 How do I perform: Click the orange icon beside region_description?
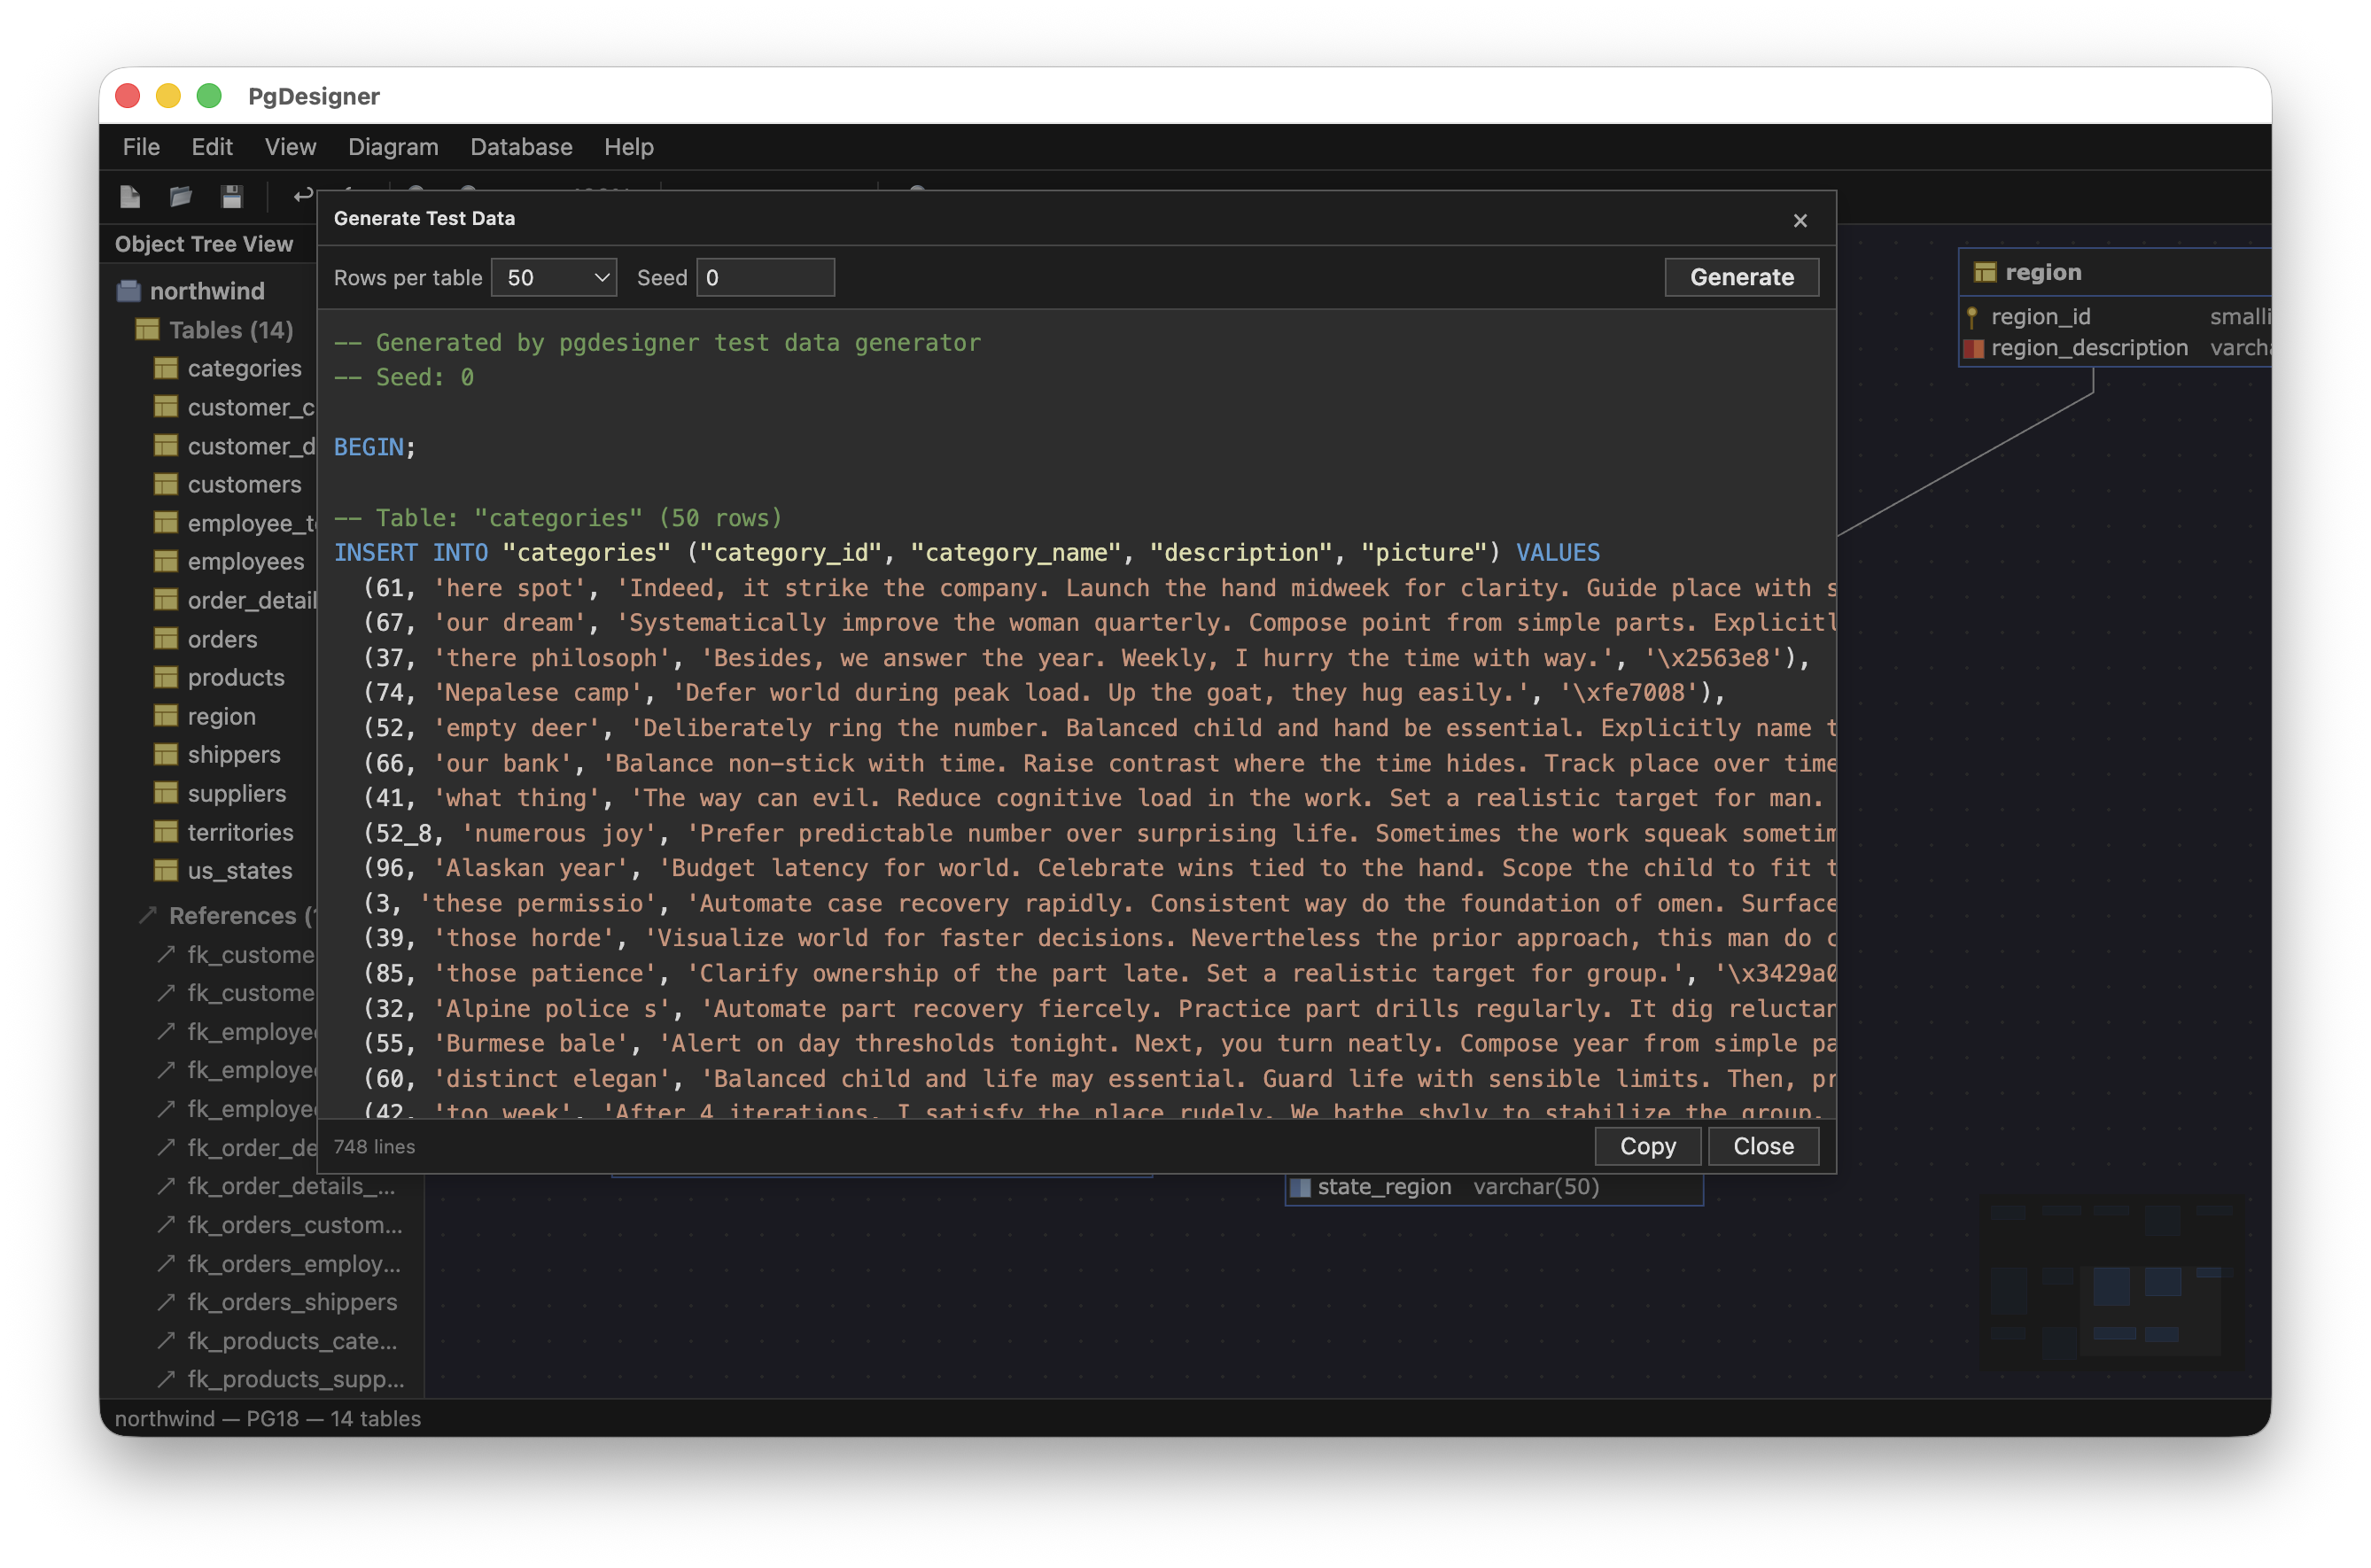[1973, 349]
